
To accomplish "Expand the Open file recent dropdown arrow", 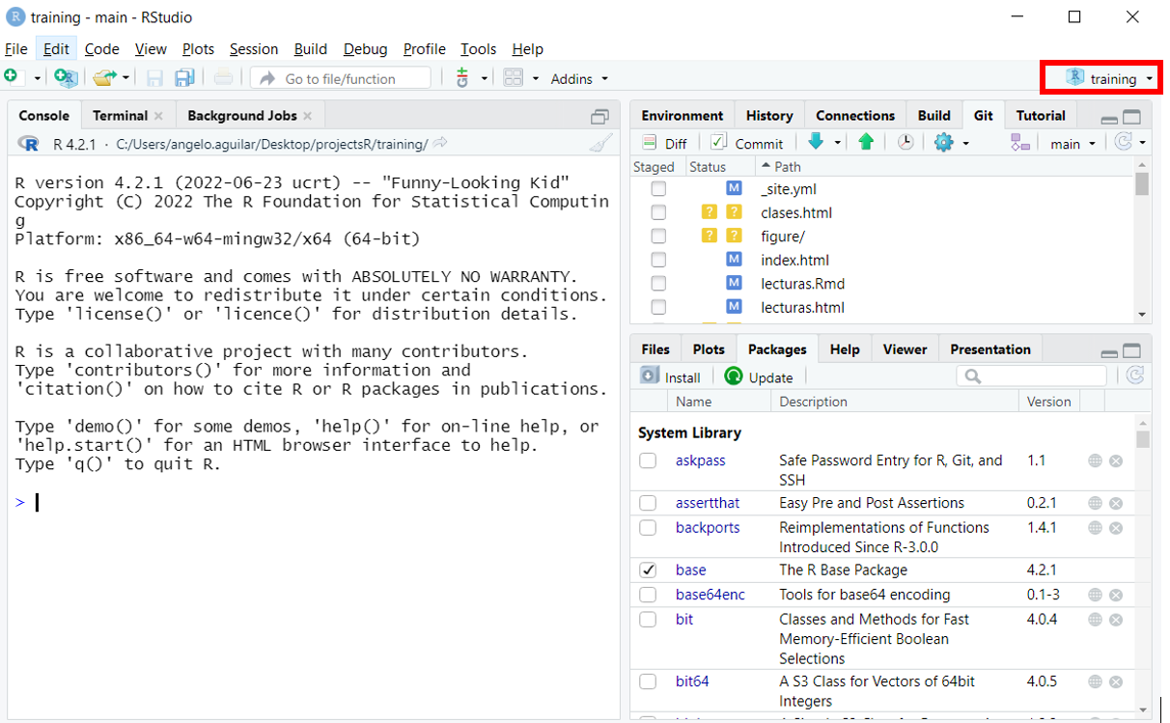I will tap(125, 78).
